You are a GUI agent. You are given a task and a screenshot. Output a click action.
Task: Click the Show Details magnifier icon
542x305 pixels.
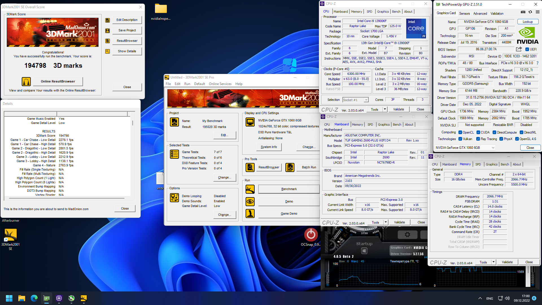pyautogui.click(x=108, y=51)
